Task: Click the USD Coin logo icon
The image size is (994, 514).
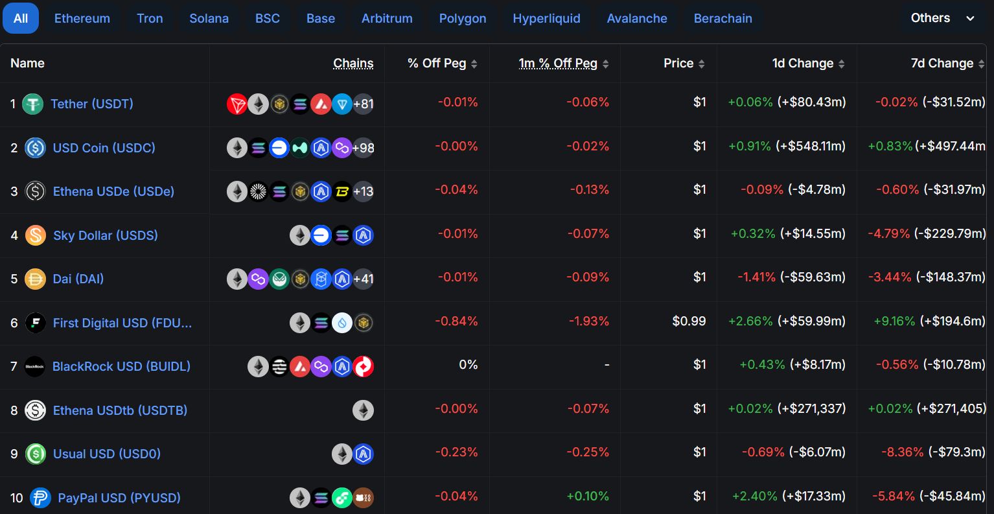Action: click(35, 148)
